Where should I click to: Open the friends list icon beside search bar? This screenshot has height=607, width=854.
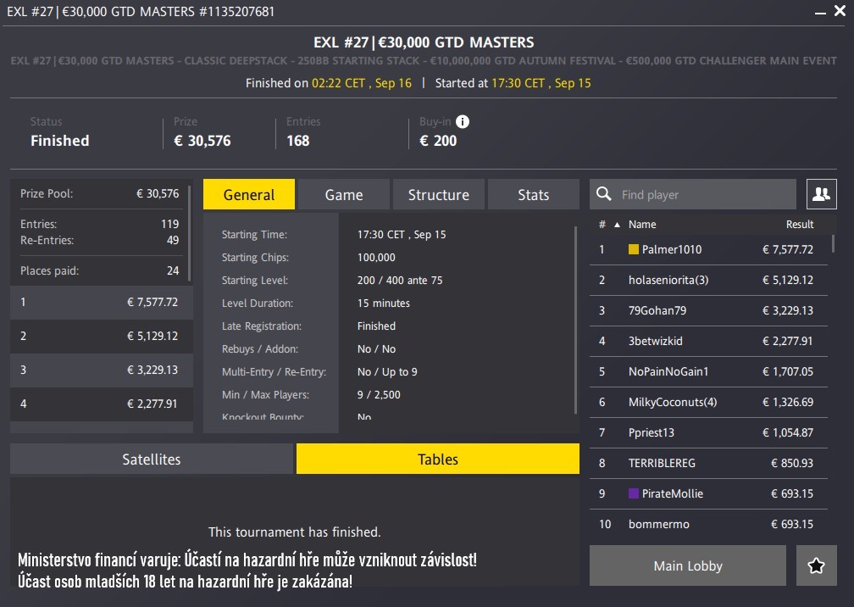point(820,194)
